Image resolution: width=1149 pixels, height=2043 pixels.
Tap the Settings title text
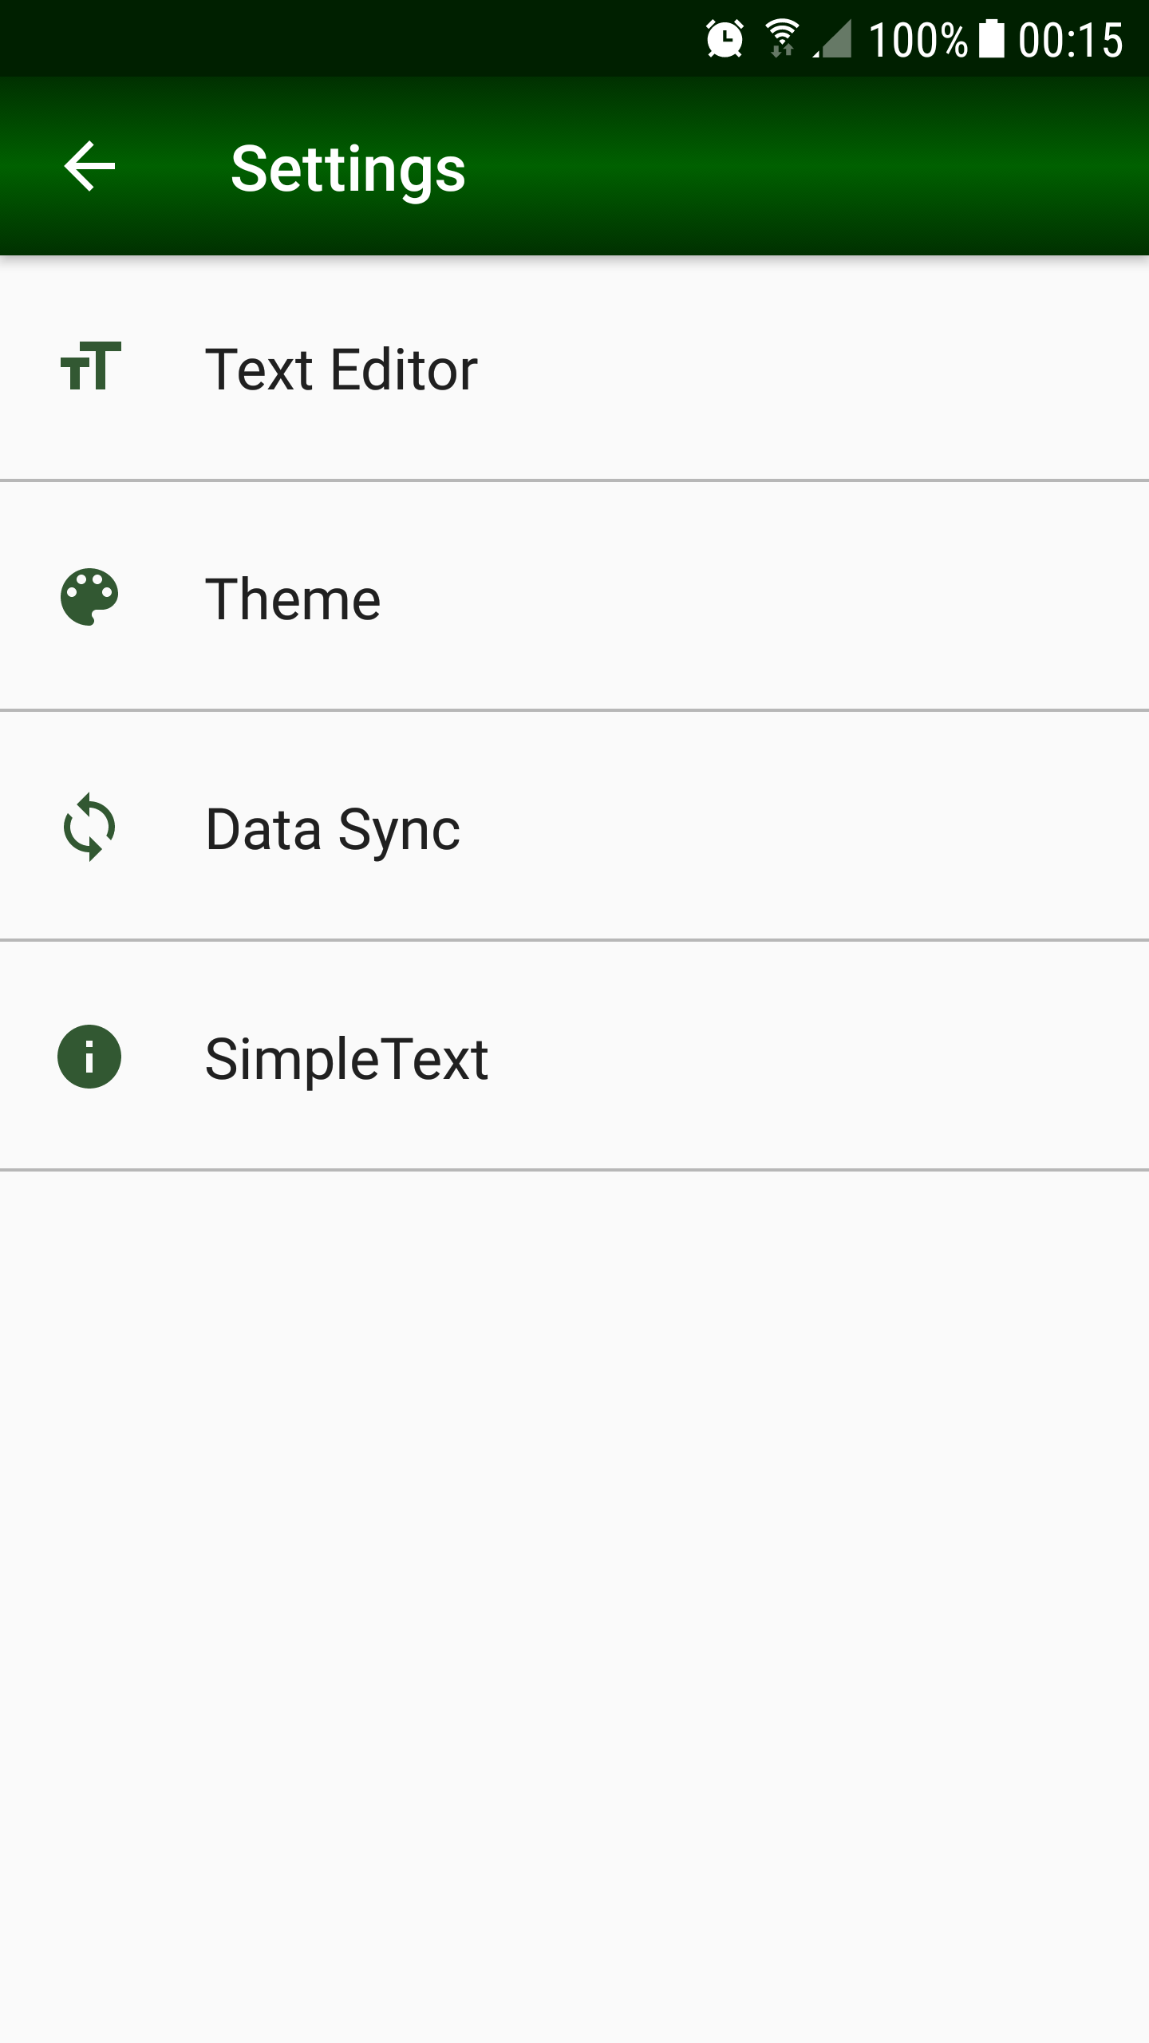point(348,168)
